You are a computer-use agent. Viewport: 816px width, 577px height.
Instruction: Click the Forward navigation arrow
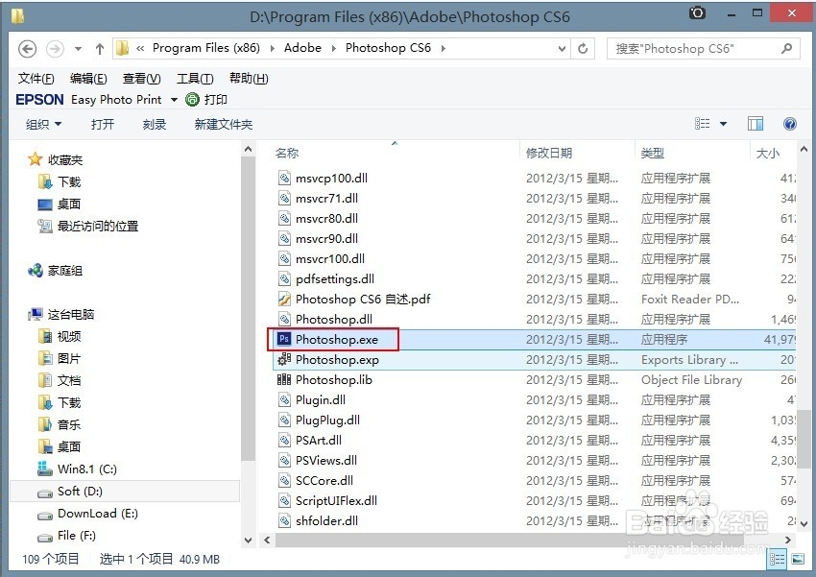point(55,49)
